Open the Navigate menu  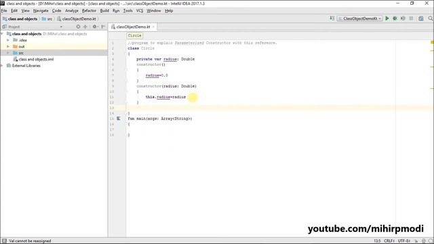(41, 11)
